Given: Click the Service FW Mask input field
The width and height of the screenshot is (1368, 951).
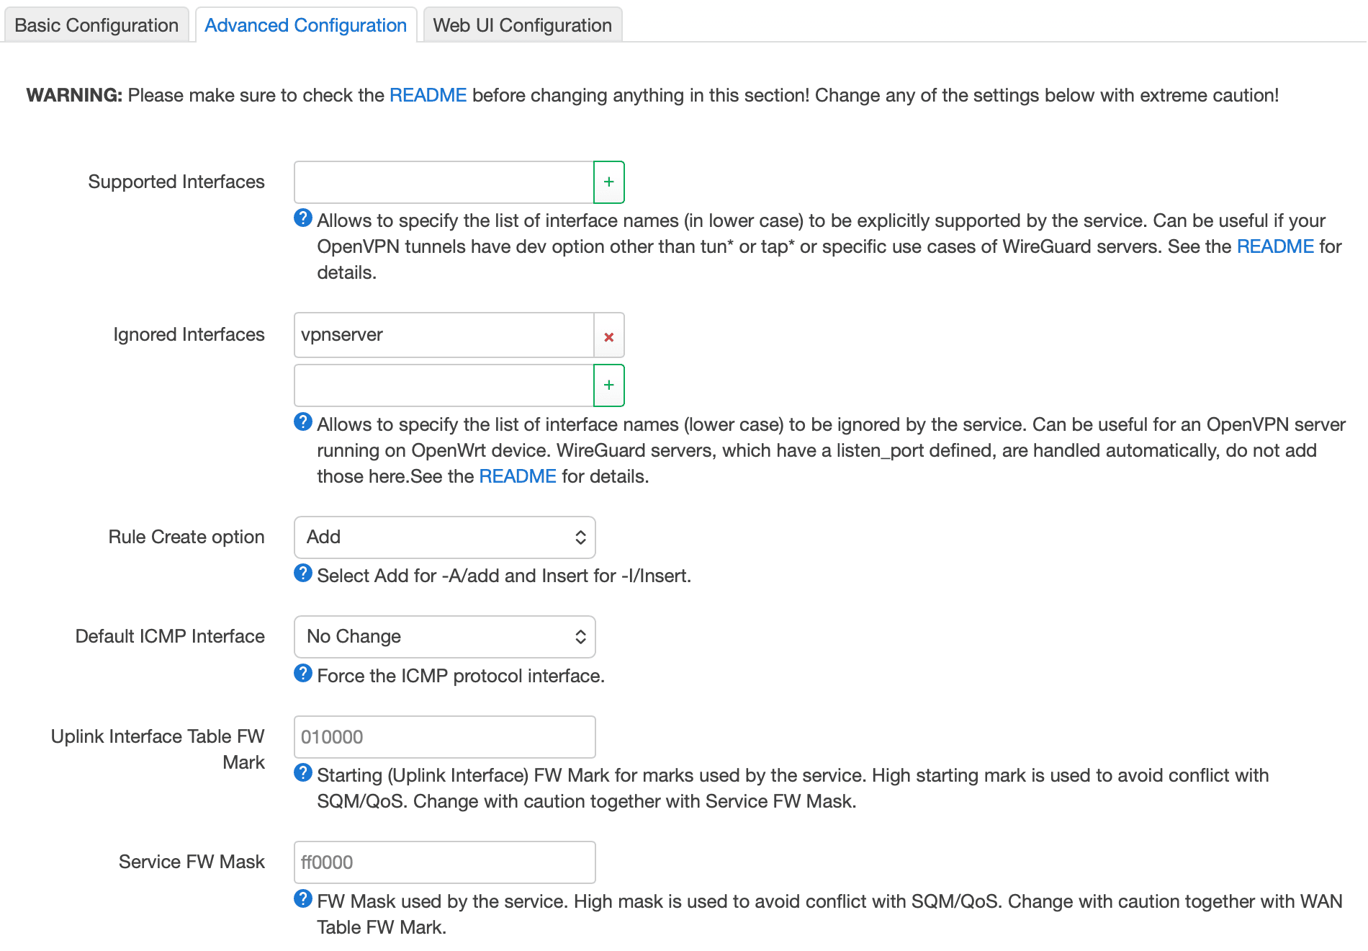Looking at the screenshot, I should coord(444,862).
